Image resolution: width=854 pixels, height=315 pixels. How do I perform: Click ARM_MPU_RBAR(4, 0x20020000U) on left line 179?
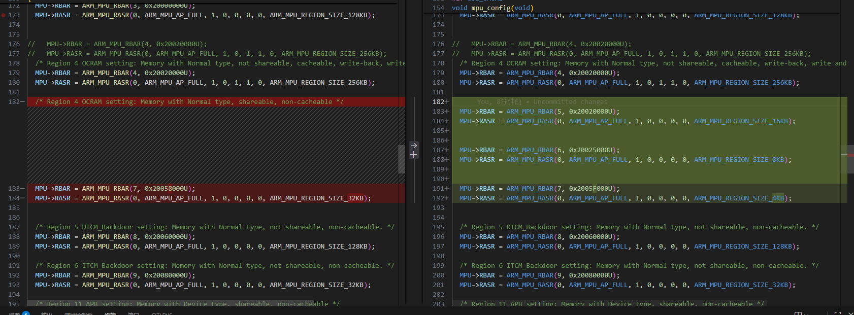click(137, 73)
